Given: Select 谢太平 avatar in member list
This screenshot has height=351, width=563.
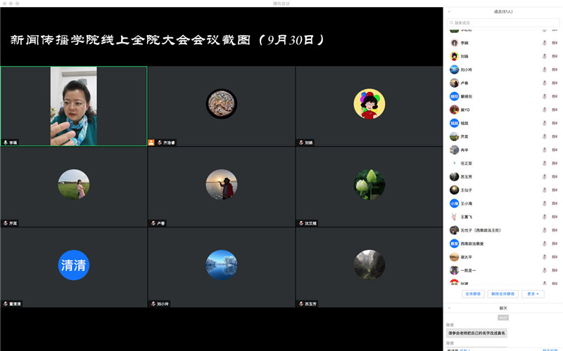Looking at the screenshot, I should coord(454,257).
